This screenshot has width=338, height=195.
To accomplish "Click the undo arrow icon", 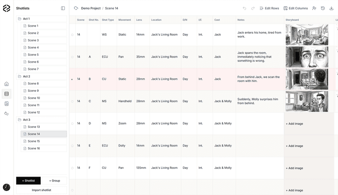I will tap(245, 8).
